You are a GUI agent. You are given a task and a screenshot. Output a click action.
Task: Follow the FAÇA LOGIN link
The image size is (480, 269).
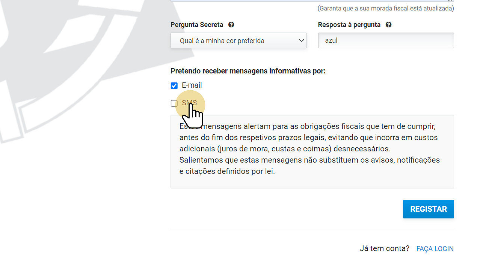(x=435, y=249)
